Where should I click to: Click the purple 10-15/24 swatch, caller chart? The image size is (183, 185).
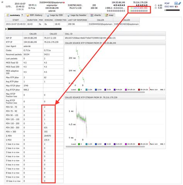coord(126,89)
